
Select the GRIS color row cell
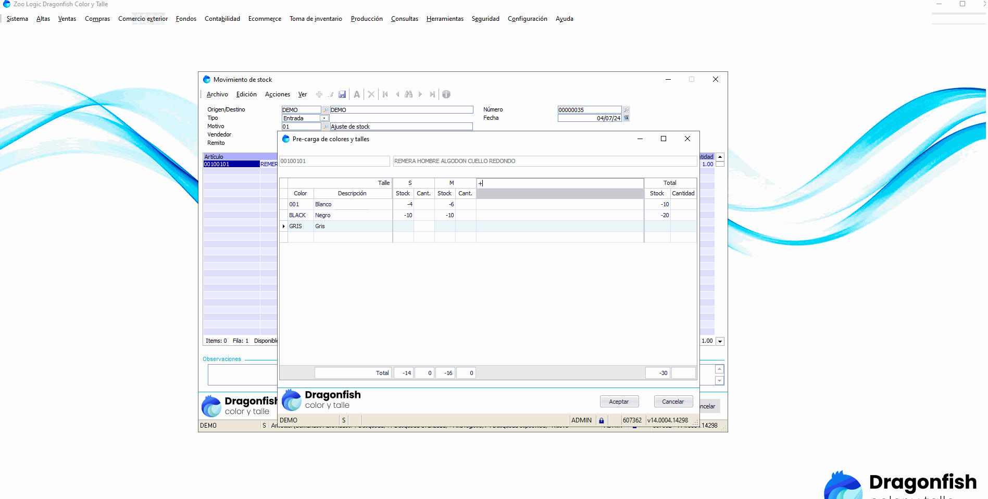tap(301, 226)
